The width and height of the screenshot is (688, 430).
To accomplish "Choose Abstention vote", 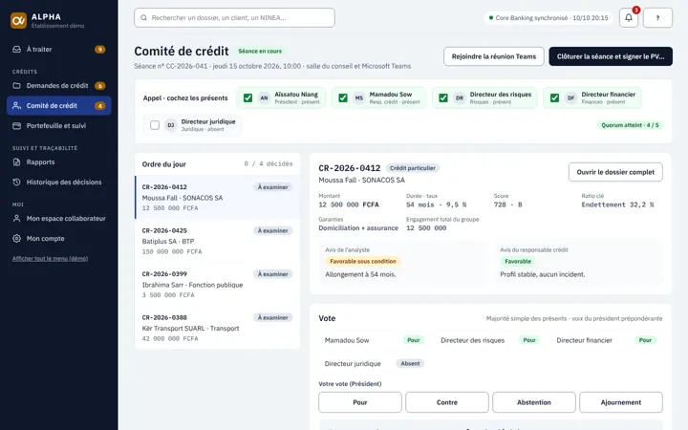I will click(533, 402).
